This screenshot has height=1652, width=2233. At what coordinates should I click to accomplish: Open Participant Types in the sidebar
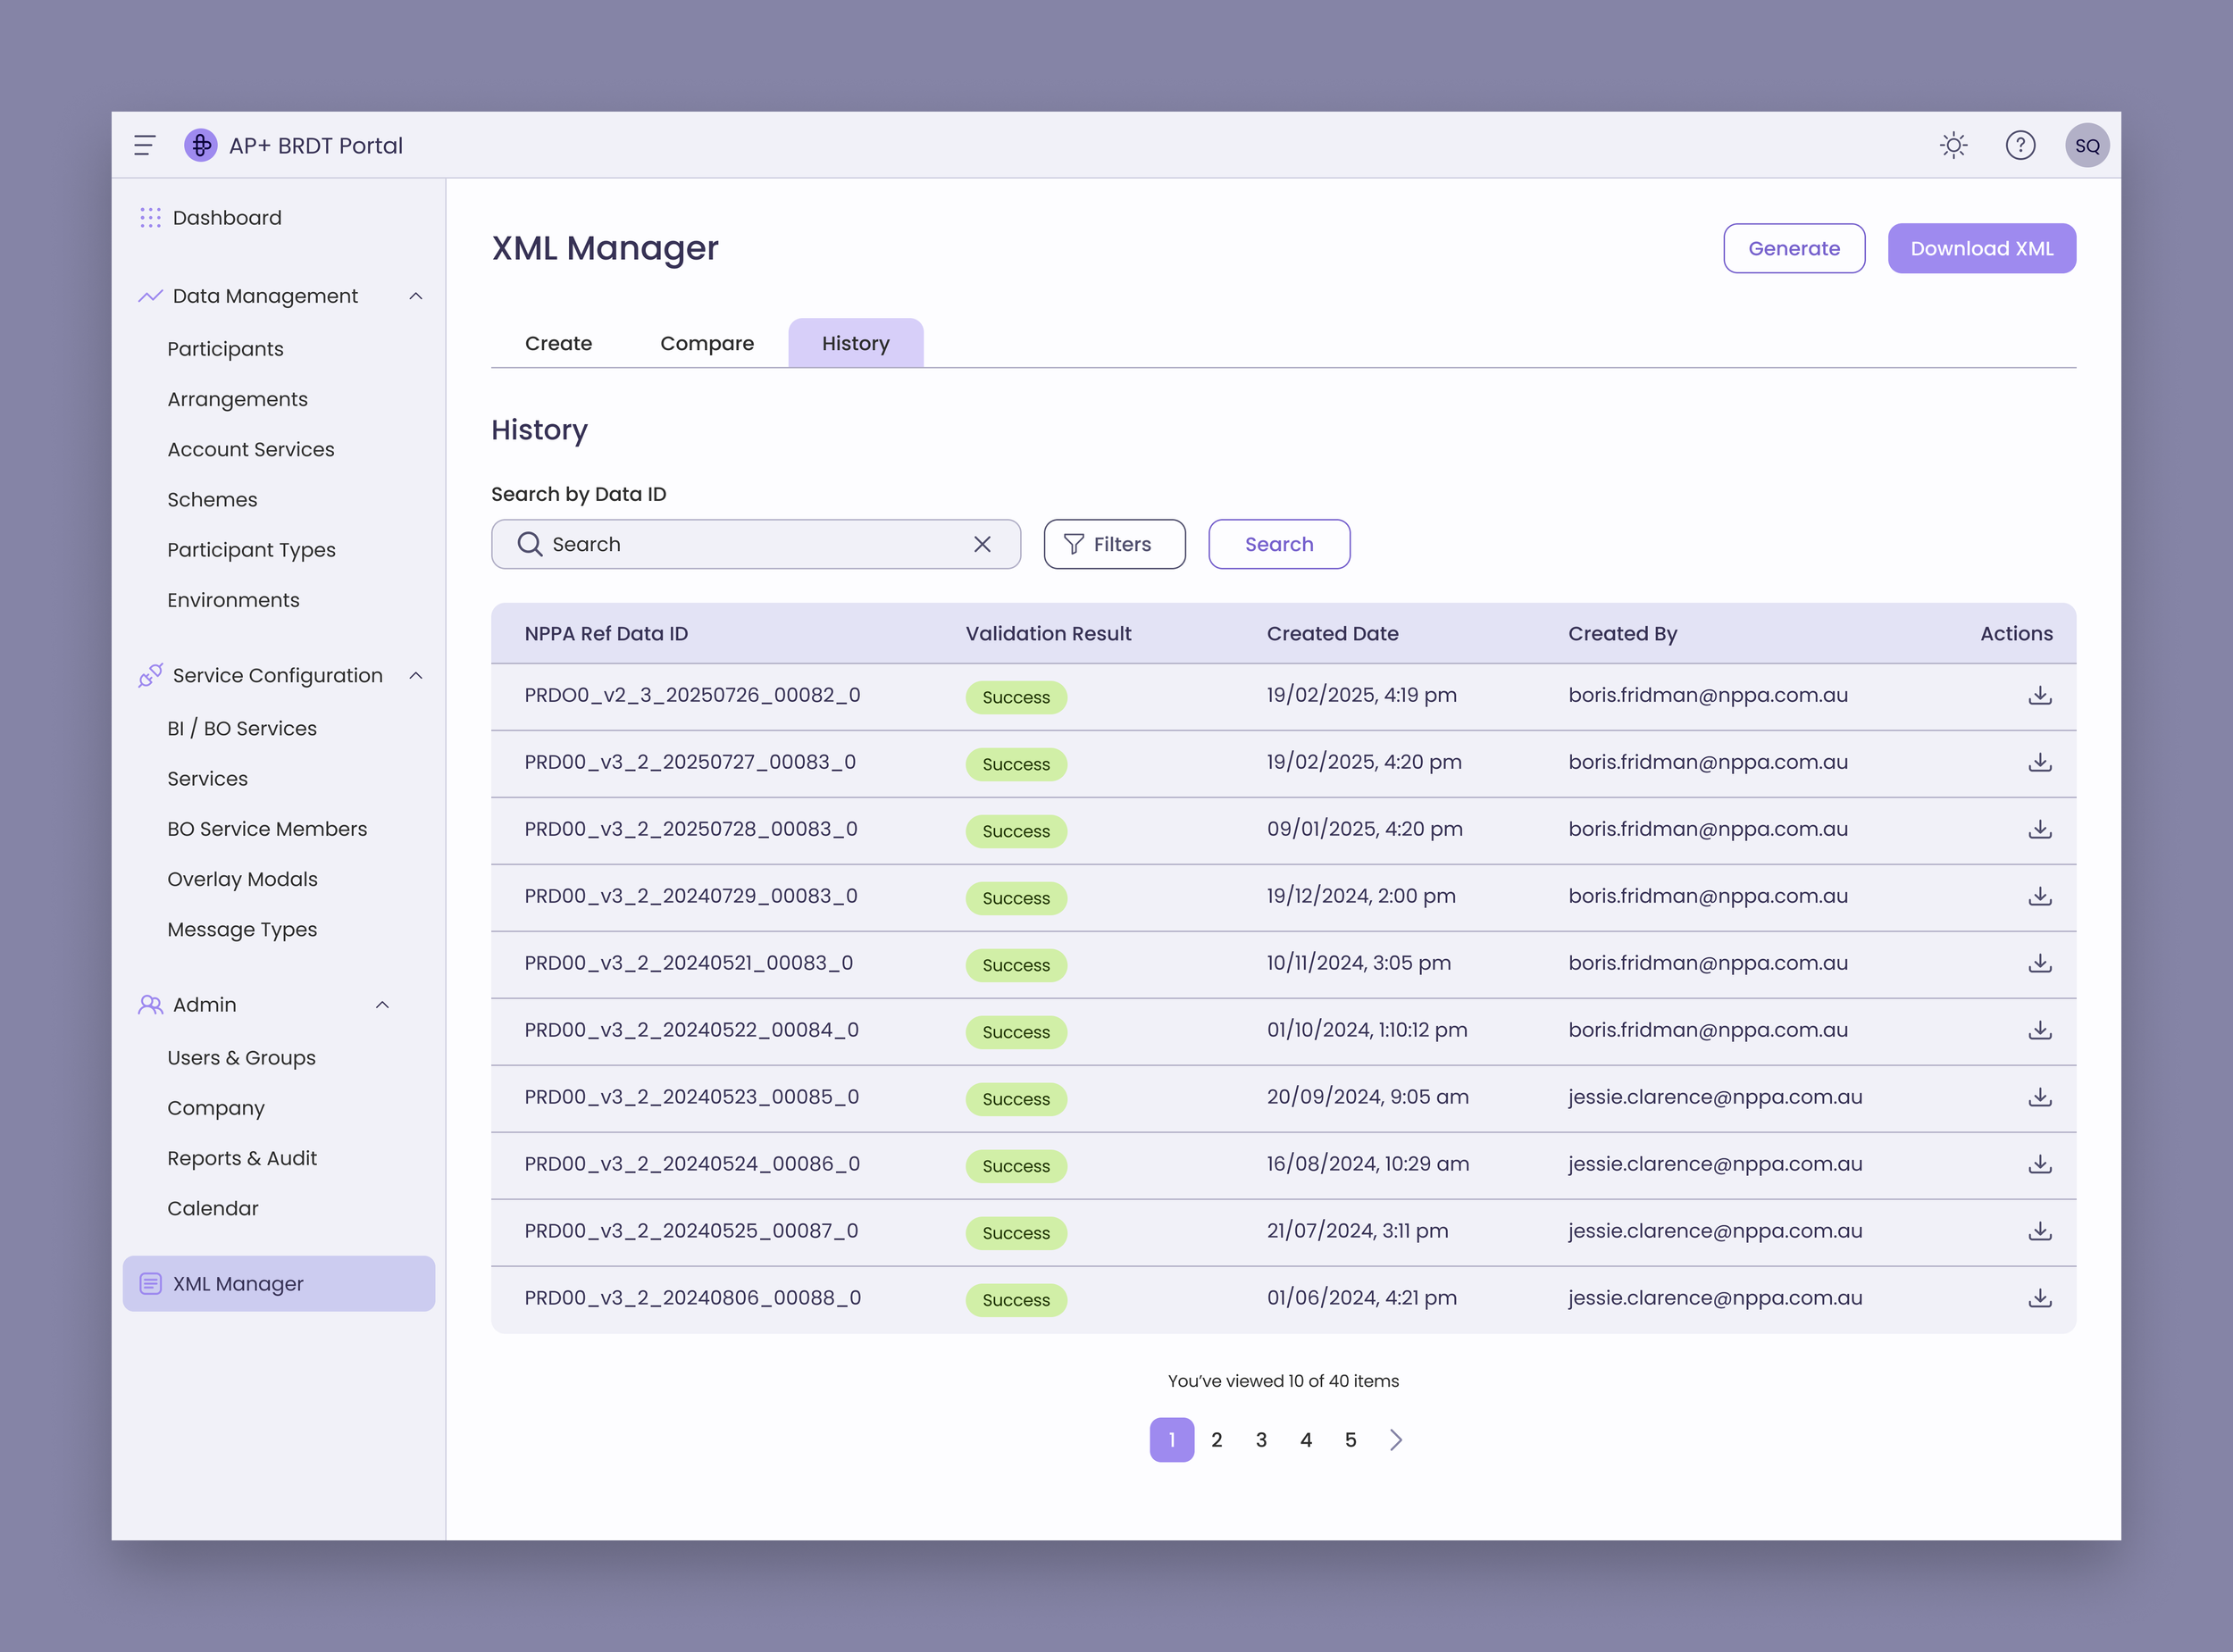(251, 550)
